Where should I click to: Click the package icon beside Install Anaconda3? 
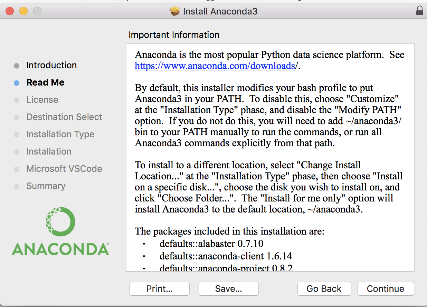click(175, 11)
